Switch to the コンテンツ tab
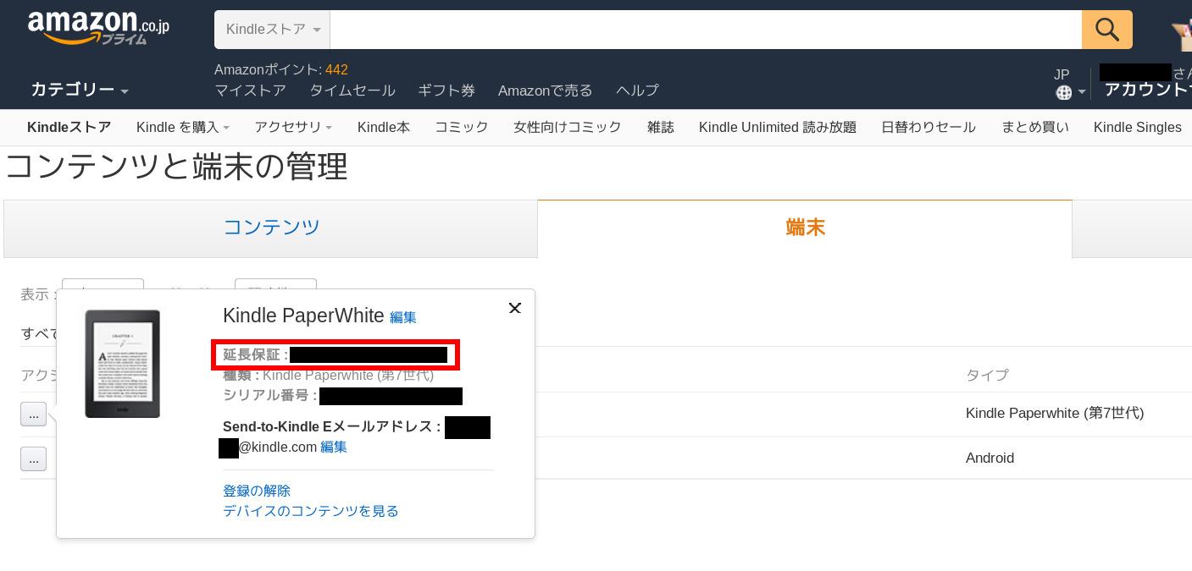 click(271, 228)
